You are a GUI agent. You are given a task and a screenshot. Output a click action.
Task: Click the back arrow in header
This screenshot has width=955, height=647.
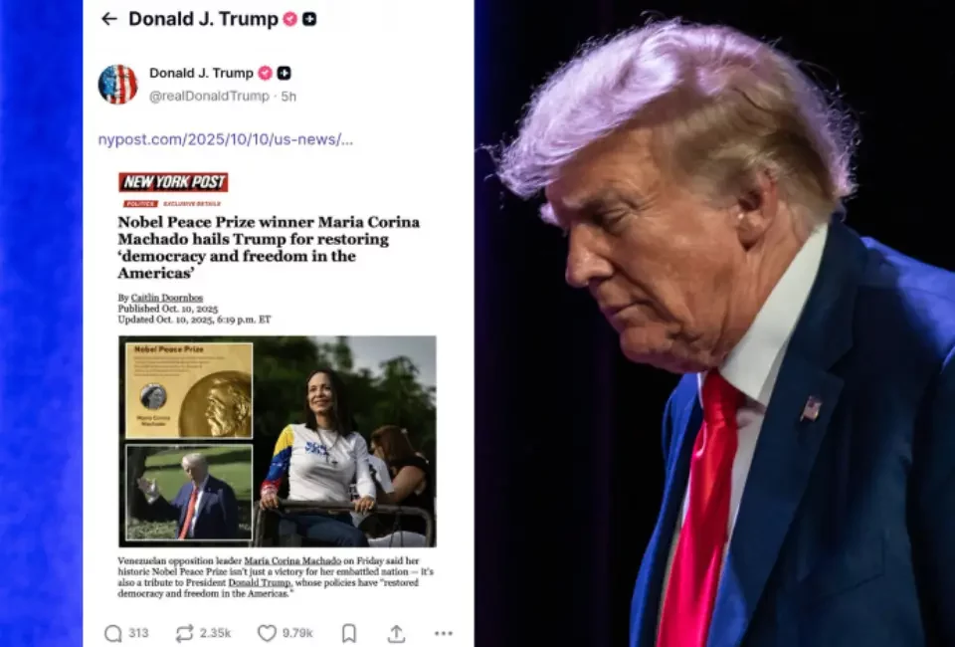pyautogui.click(x=109, y=19)
